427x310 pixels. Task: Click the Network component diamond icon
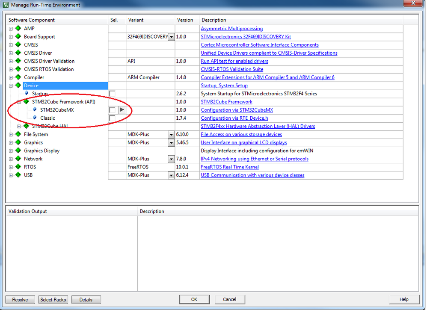(18, 159)
